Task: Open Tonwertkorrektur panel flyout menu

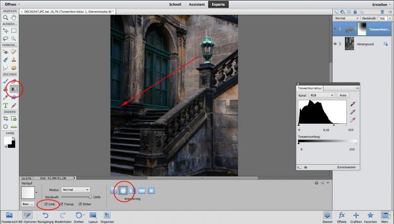Action: click(357, 88)
